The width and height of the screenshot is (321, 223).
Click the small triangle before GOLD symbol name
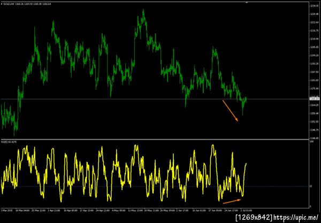2,4
